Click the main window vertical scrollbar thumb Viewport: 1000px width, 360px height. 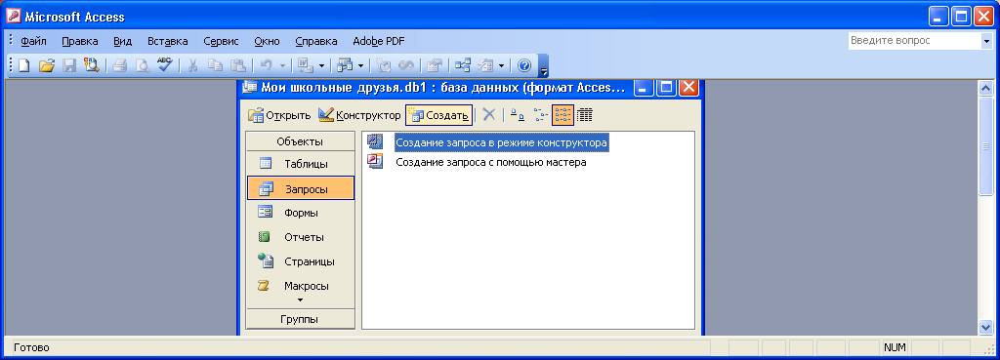tap(986, 146)
